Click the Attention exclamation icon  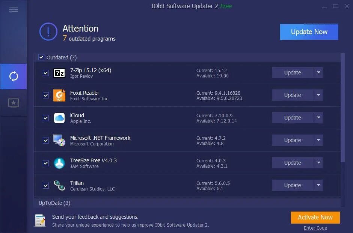48,32
